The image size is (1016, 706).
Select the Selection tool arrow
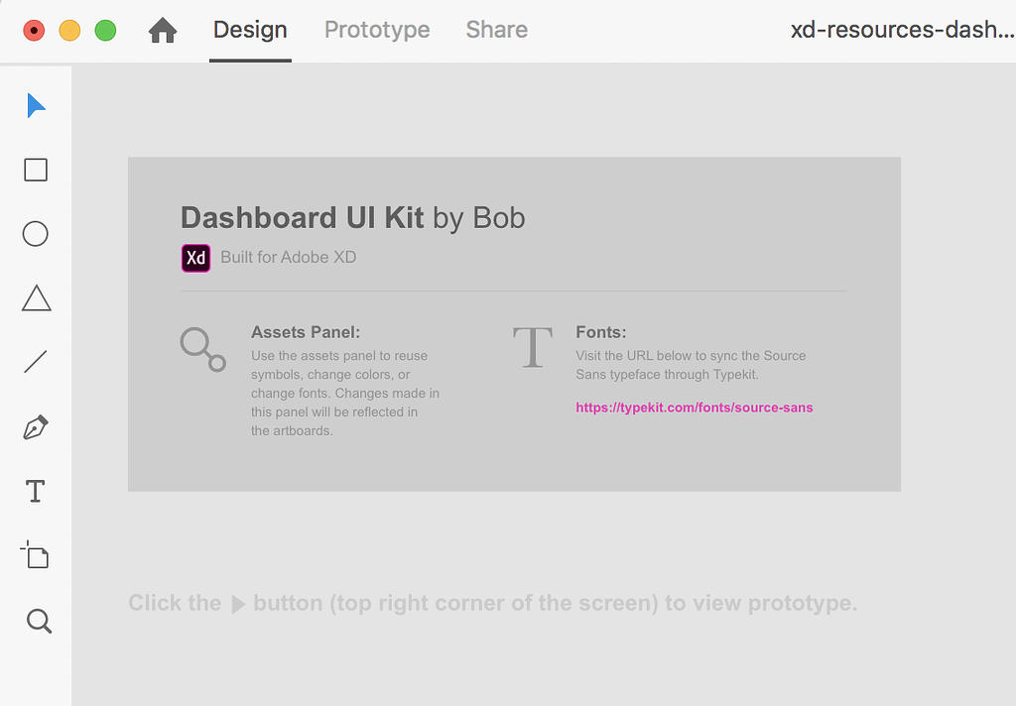coord(36,104)
